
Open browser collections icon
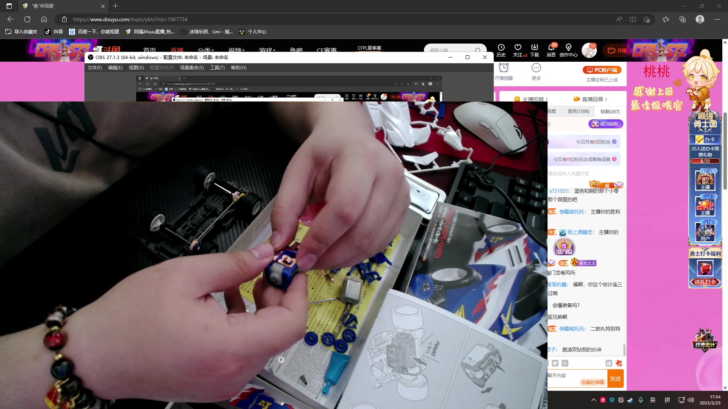click(x=682, y=19)
